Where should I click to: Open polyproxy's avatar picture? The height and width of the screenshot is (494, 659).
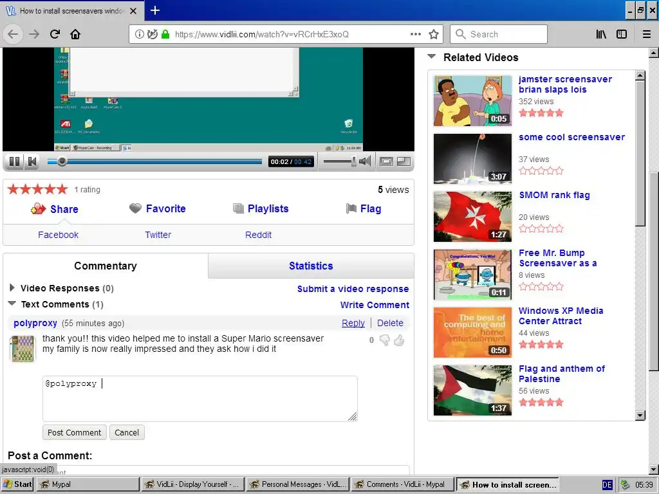point(23,349)
